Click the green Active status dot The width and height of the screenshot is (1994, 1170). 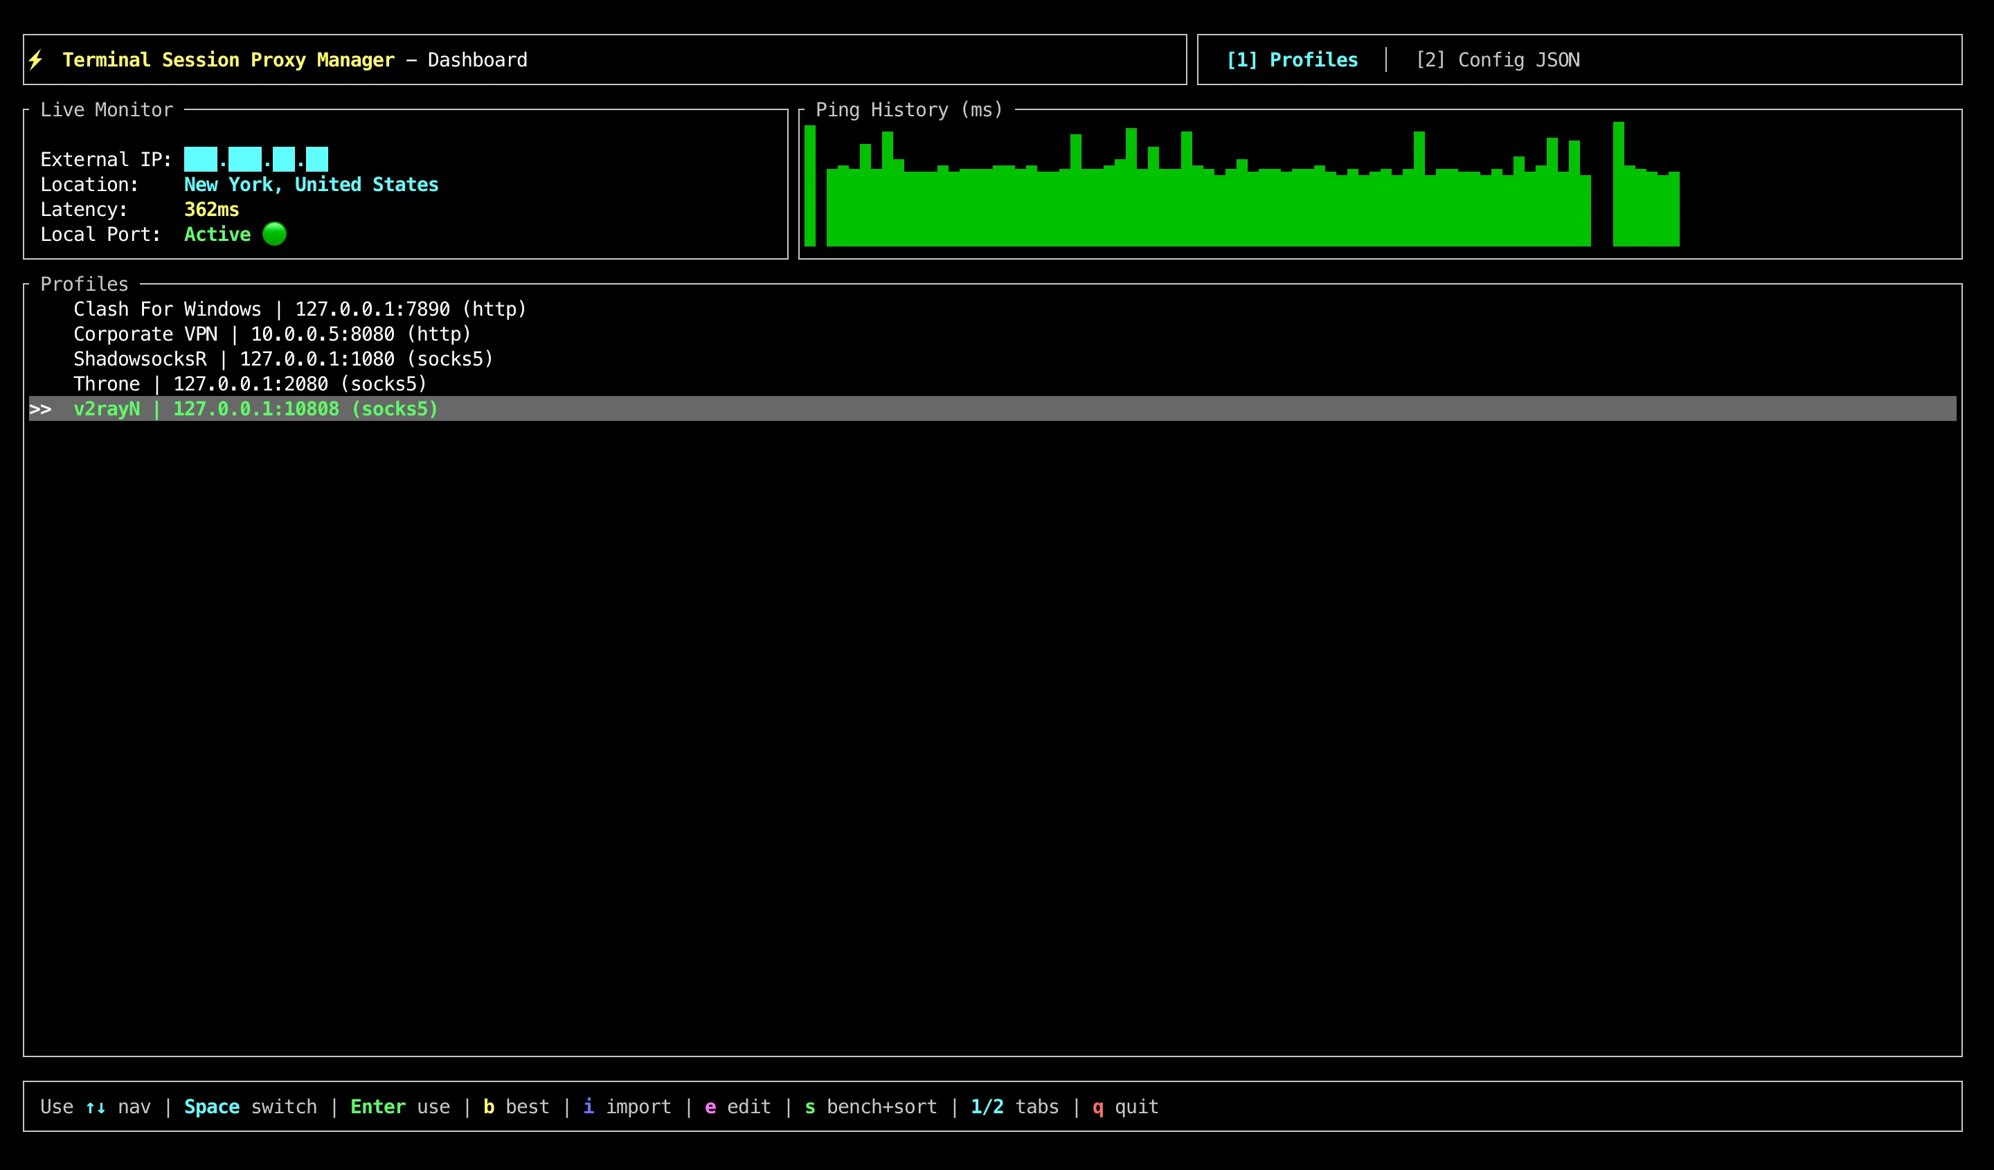275,234
